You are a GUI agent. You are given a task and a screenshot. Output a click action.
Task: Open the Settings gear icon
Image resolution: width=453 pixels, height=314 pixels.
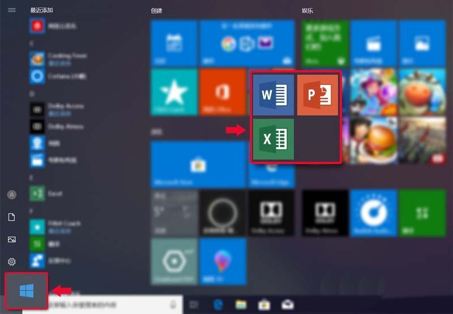click(x=12, y=262)
